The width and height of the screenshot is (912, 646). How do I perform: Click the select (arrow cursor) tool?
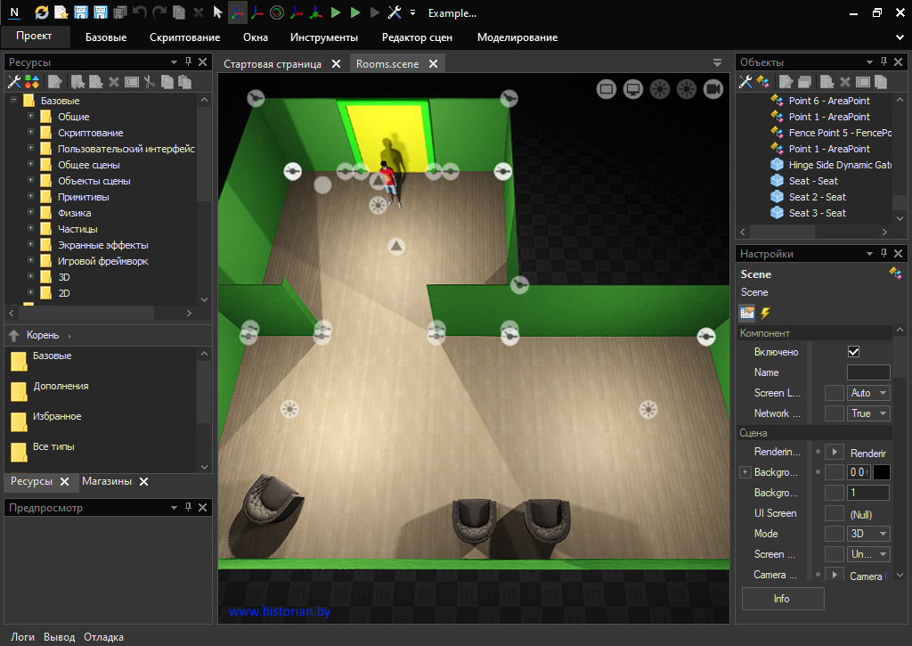point(218,12)
